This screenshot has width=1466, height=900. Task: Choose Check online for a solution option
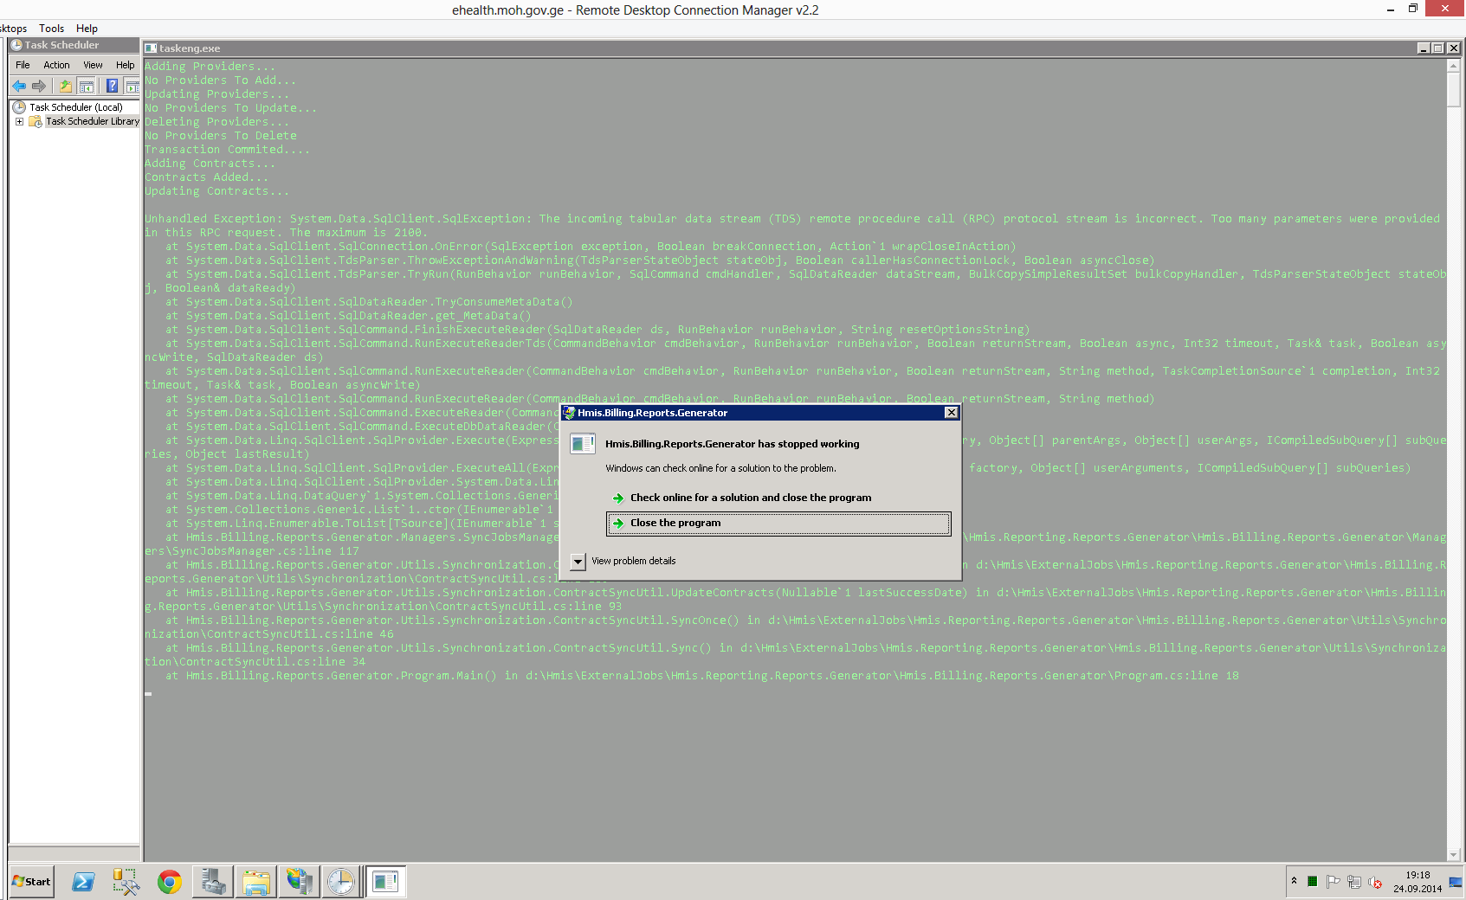pos(750,498)
